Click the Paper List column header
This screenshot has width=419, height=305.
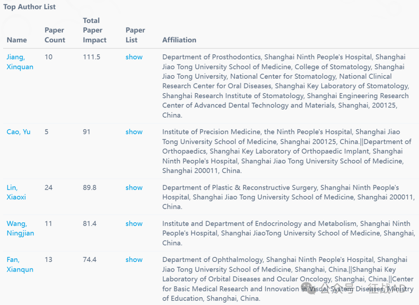(x=135, y=35)
